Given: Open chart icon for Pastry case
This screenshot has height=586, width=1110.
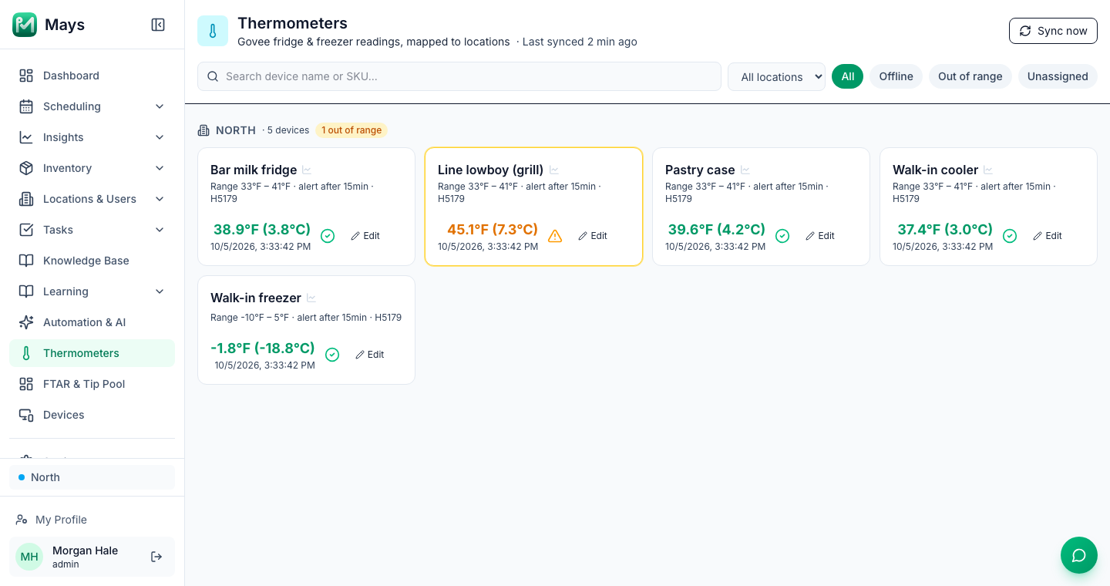Looking at the screenshot, I should (x=745, y=170).
